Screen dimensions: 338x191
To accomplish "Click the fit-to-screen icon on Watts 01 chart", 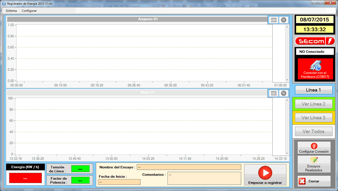I will coord(274,93).
